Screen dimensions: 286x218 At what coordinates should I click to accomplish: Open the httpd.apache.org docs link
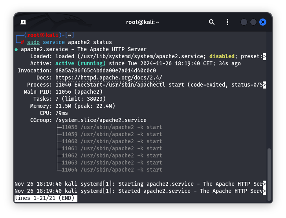pos(108,78)
